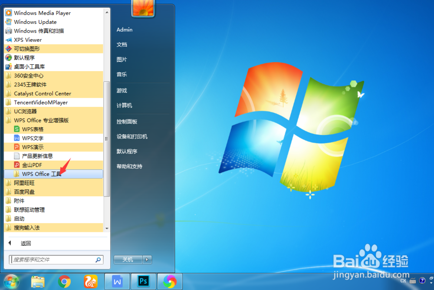Open UC Browser from taskbar
This screenshot has height=290, width=434.
(x=91, y=282)
